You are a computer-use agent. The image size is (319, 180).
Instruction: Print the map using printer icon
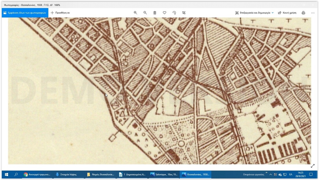point(303,13)
